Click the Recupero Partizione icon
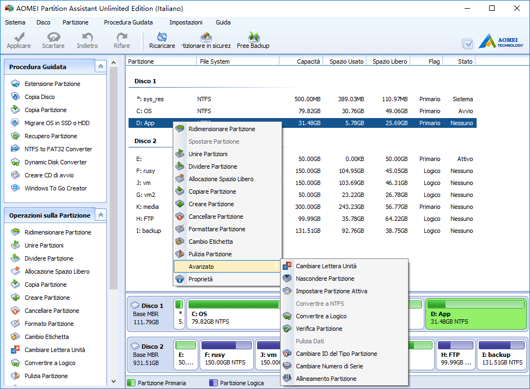Screen dimensions: 530x389 [15, 136]
